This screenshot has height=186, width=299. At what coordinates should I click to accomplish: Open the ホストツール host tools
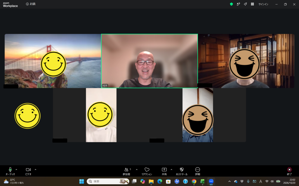[x=182, y=171]
